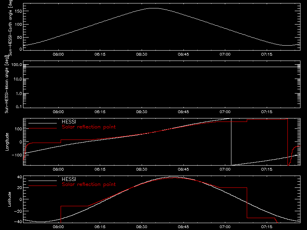Click the 100 tick in Earth angle plot
The width and height of the screenshot is (307, 230).
18,25
